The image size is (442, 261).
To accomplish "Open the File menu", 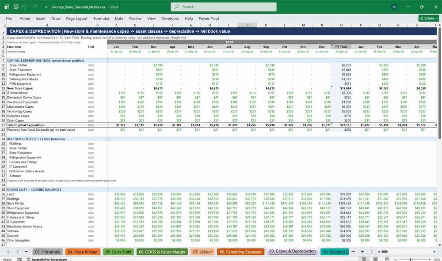I will (x=9, y=18).
